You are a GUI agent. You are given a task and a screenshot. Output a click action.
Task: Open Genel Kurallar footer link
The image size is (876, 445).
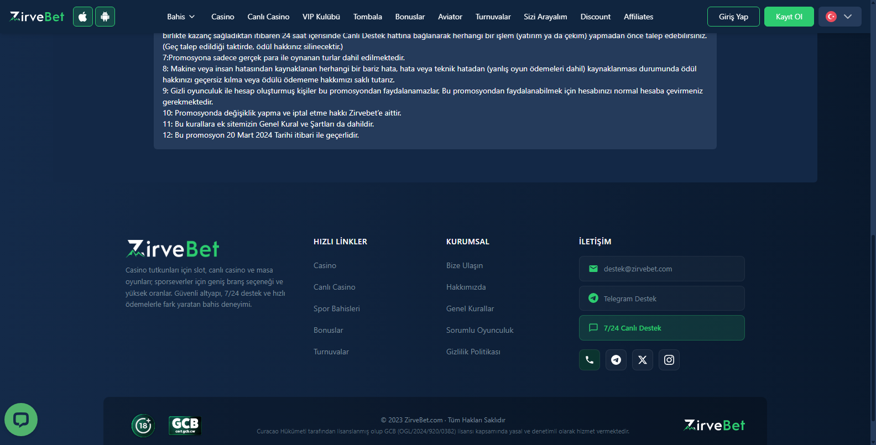(x=470, y=308)
